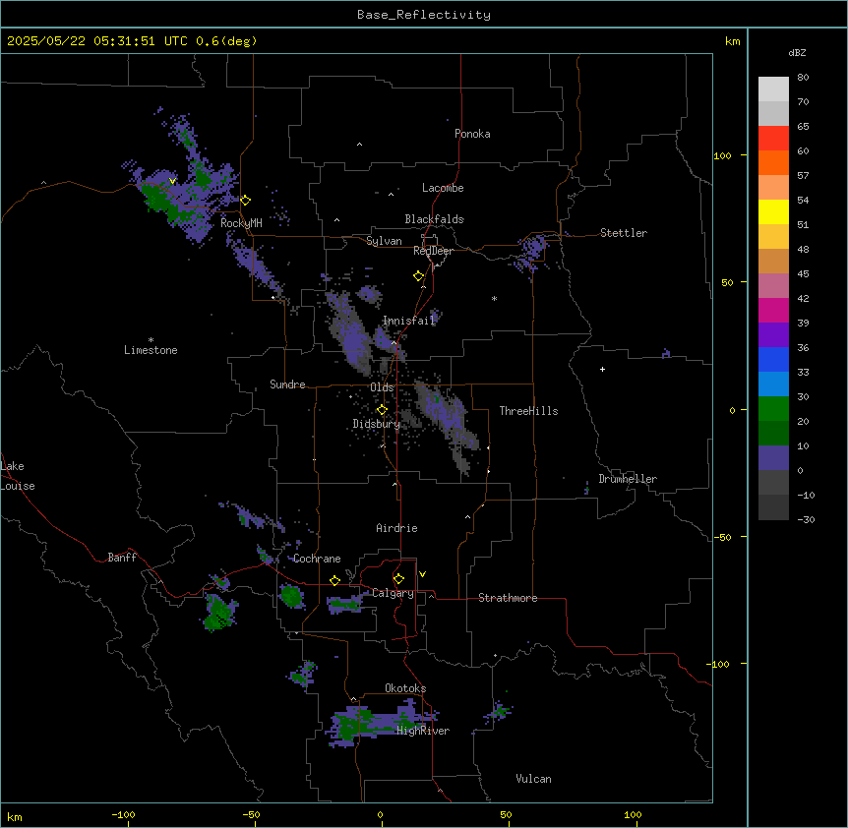
Task: Click the yellow V marker east of Calgary
Action: click(x=422, y=574)
